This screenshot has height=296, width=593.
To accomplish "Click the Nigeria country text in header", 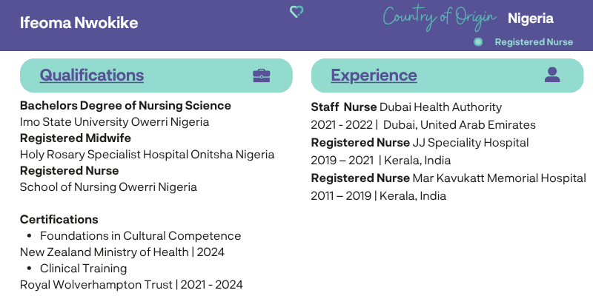I will [531, 18].
